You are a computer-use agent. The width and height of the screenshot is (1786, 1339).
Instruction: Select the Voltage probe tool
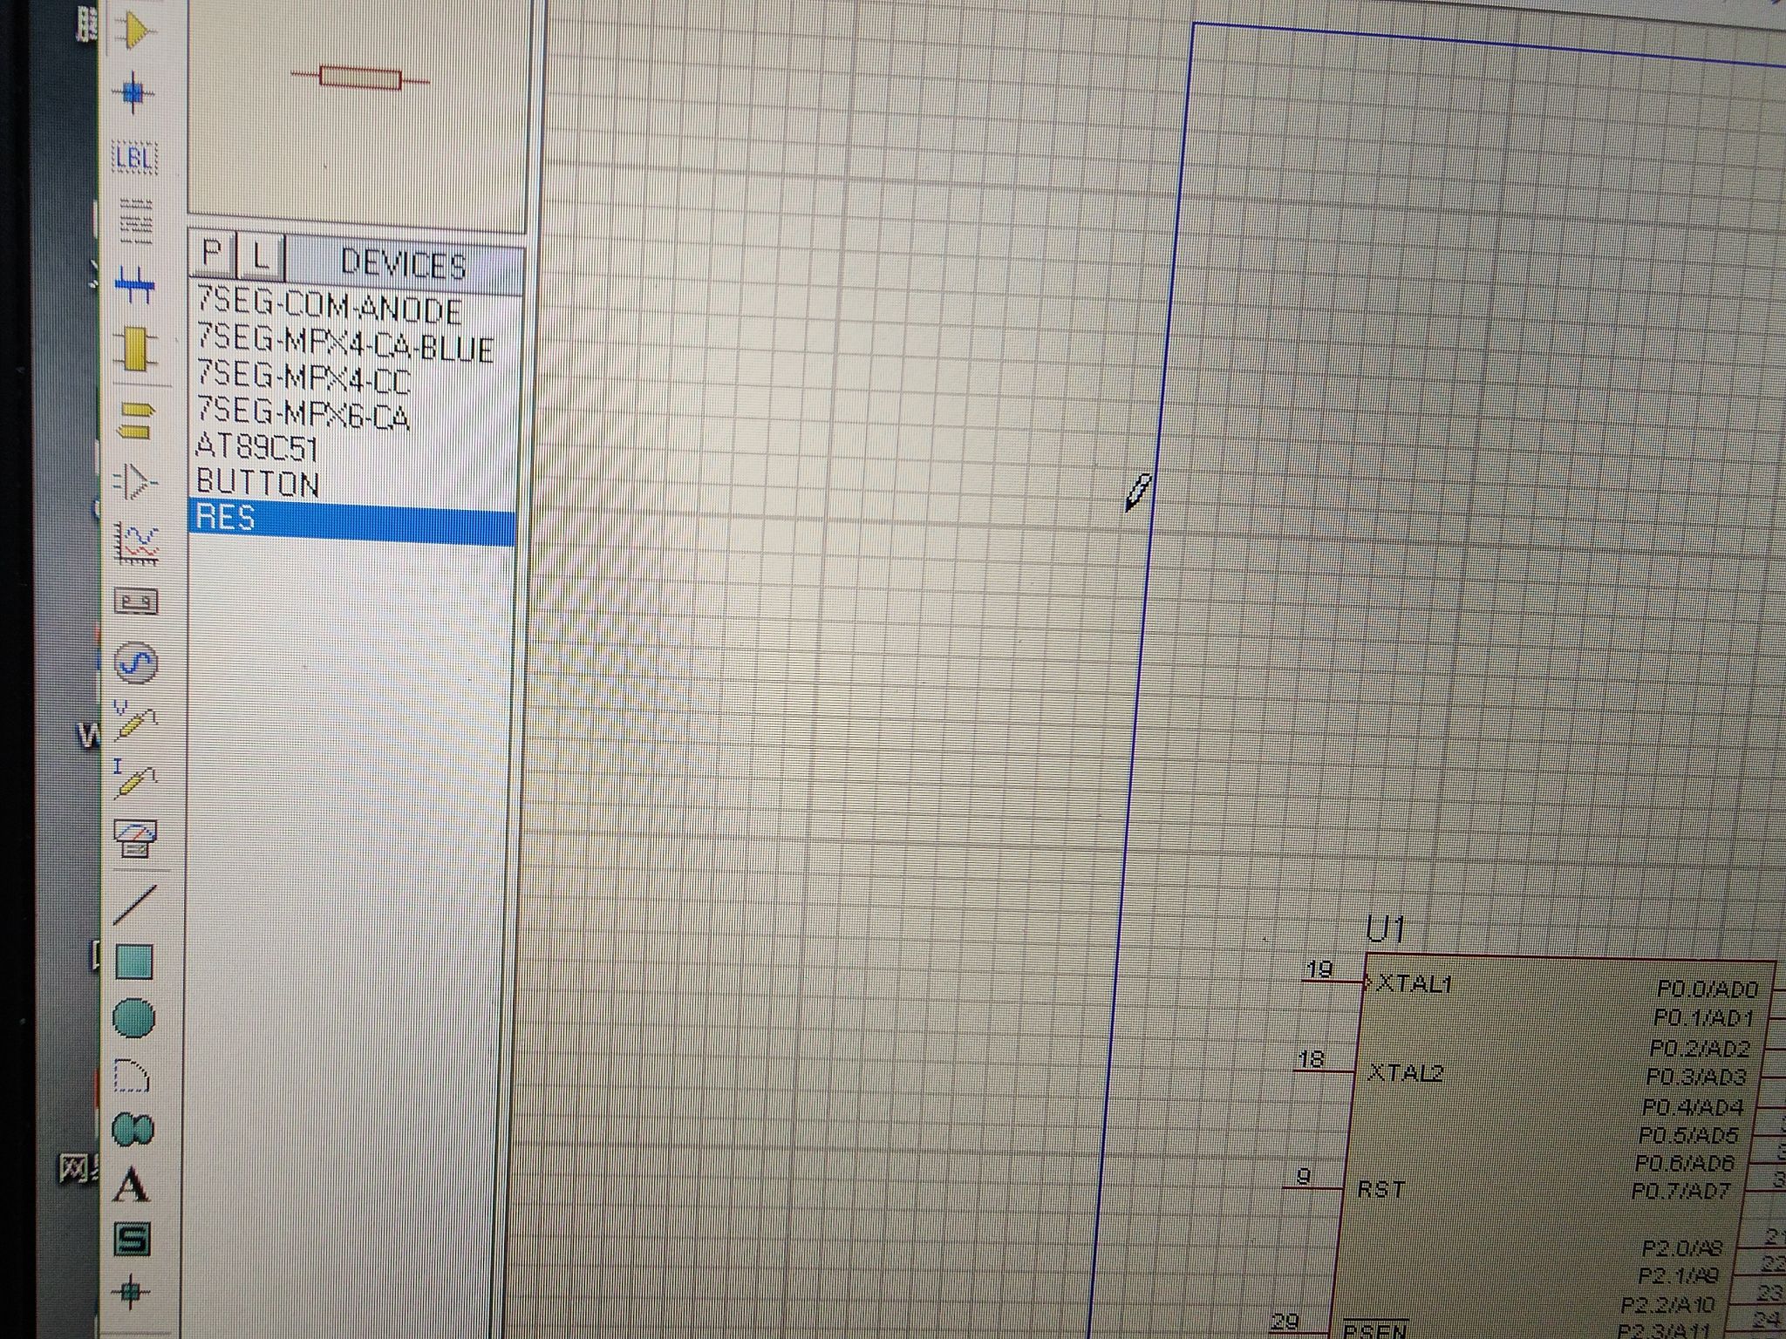[x=135, y=722]
